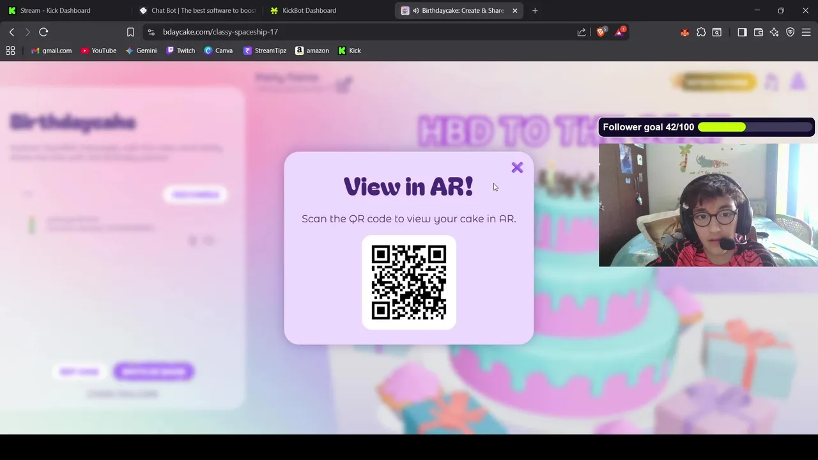The width and height of the screenshot is (818, 460).
Task: Open the Brave VPN shield icon
Action: pos(791,32)
